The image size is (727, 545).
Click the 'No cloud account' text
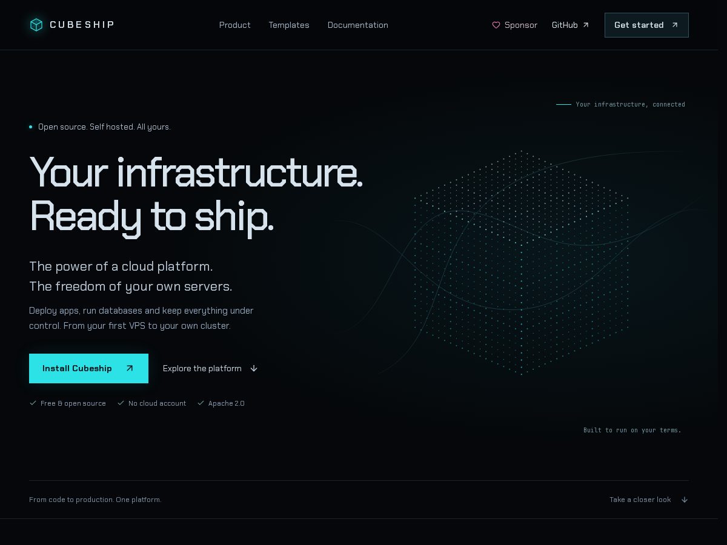click(x=157, y=403)
